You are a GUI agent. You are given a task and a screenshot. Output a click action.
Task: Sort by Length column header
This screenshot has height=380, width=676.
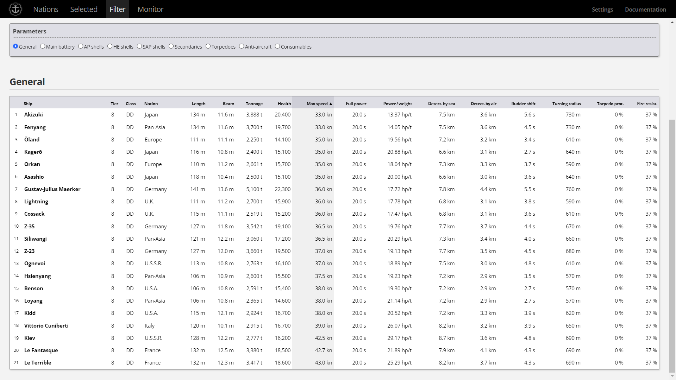(199, 103)
